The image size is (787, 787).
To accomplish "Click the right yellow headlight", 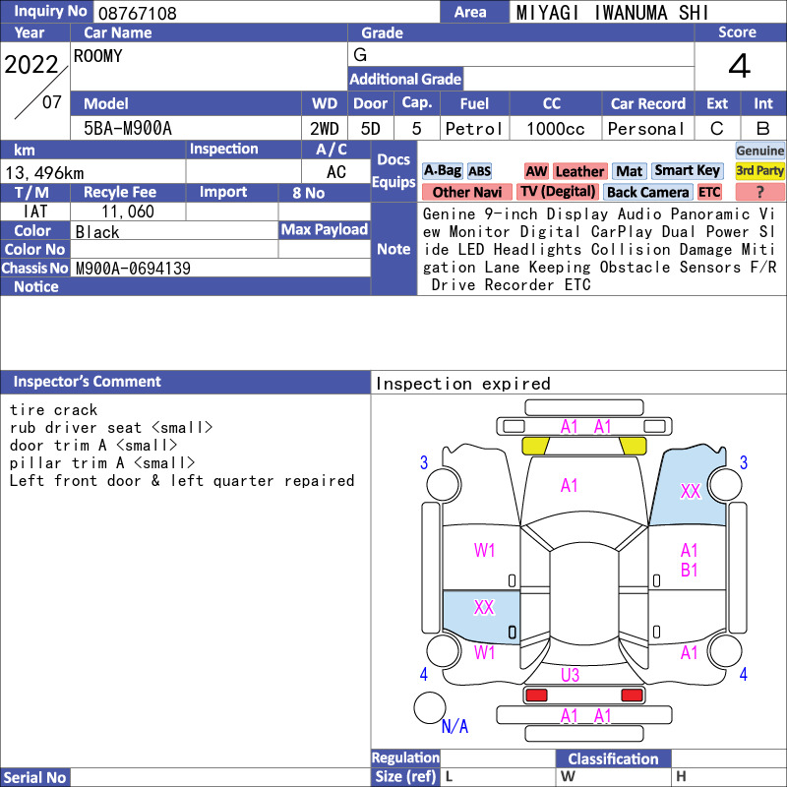I will pos(633,446).
